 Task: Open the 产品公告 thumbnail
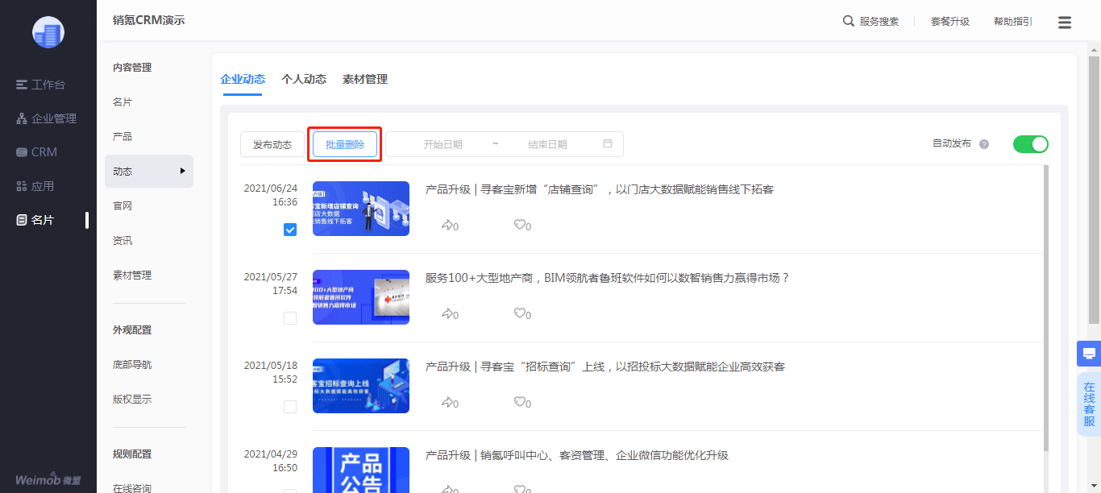[x=361, y=470]
